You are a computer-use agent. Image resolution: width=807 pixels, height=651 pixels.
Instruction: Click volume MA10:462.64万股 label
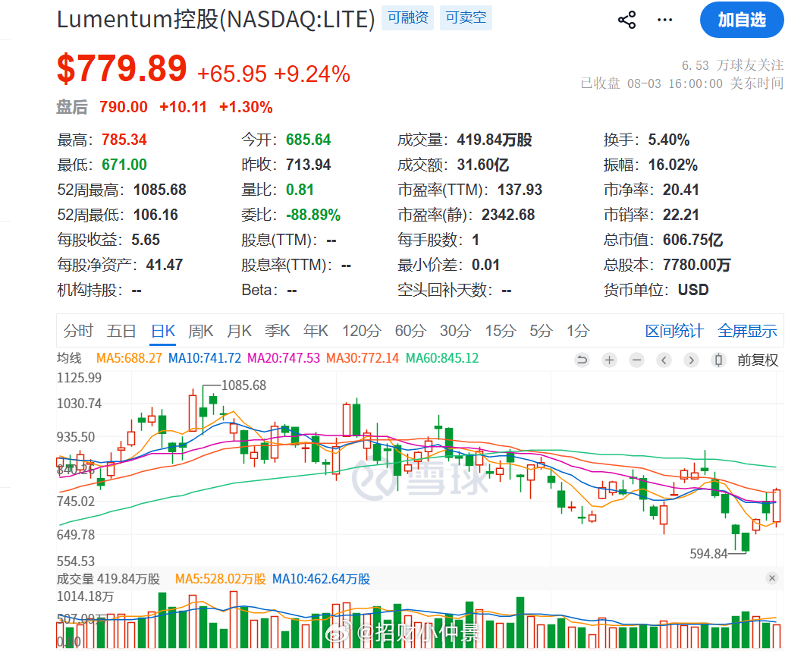click(x=321, y=579)
